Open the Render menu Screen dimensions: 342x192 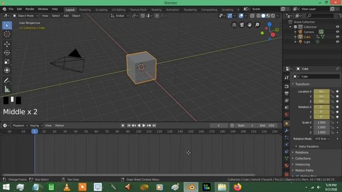point(30,9)
